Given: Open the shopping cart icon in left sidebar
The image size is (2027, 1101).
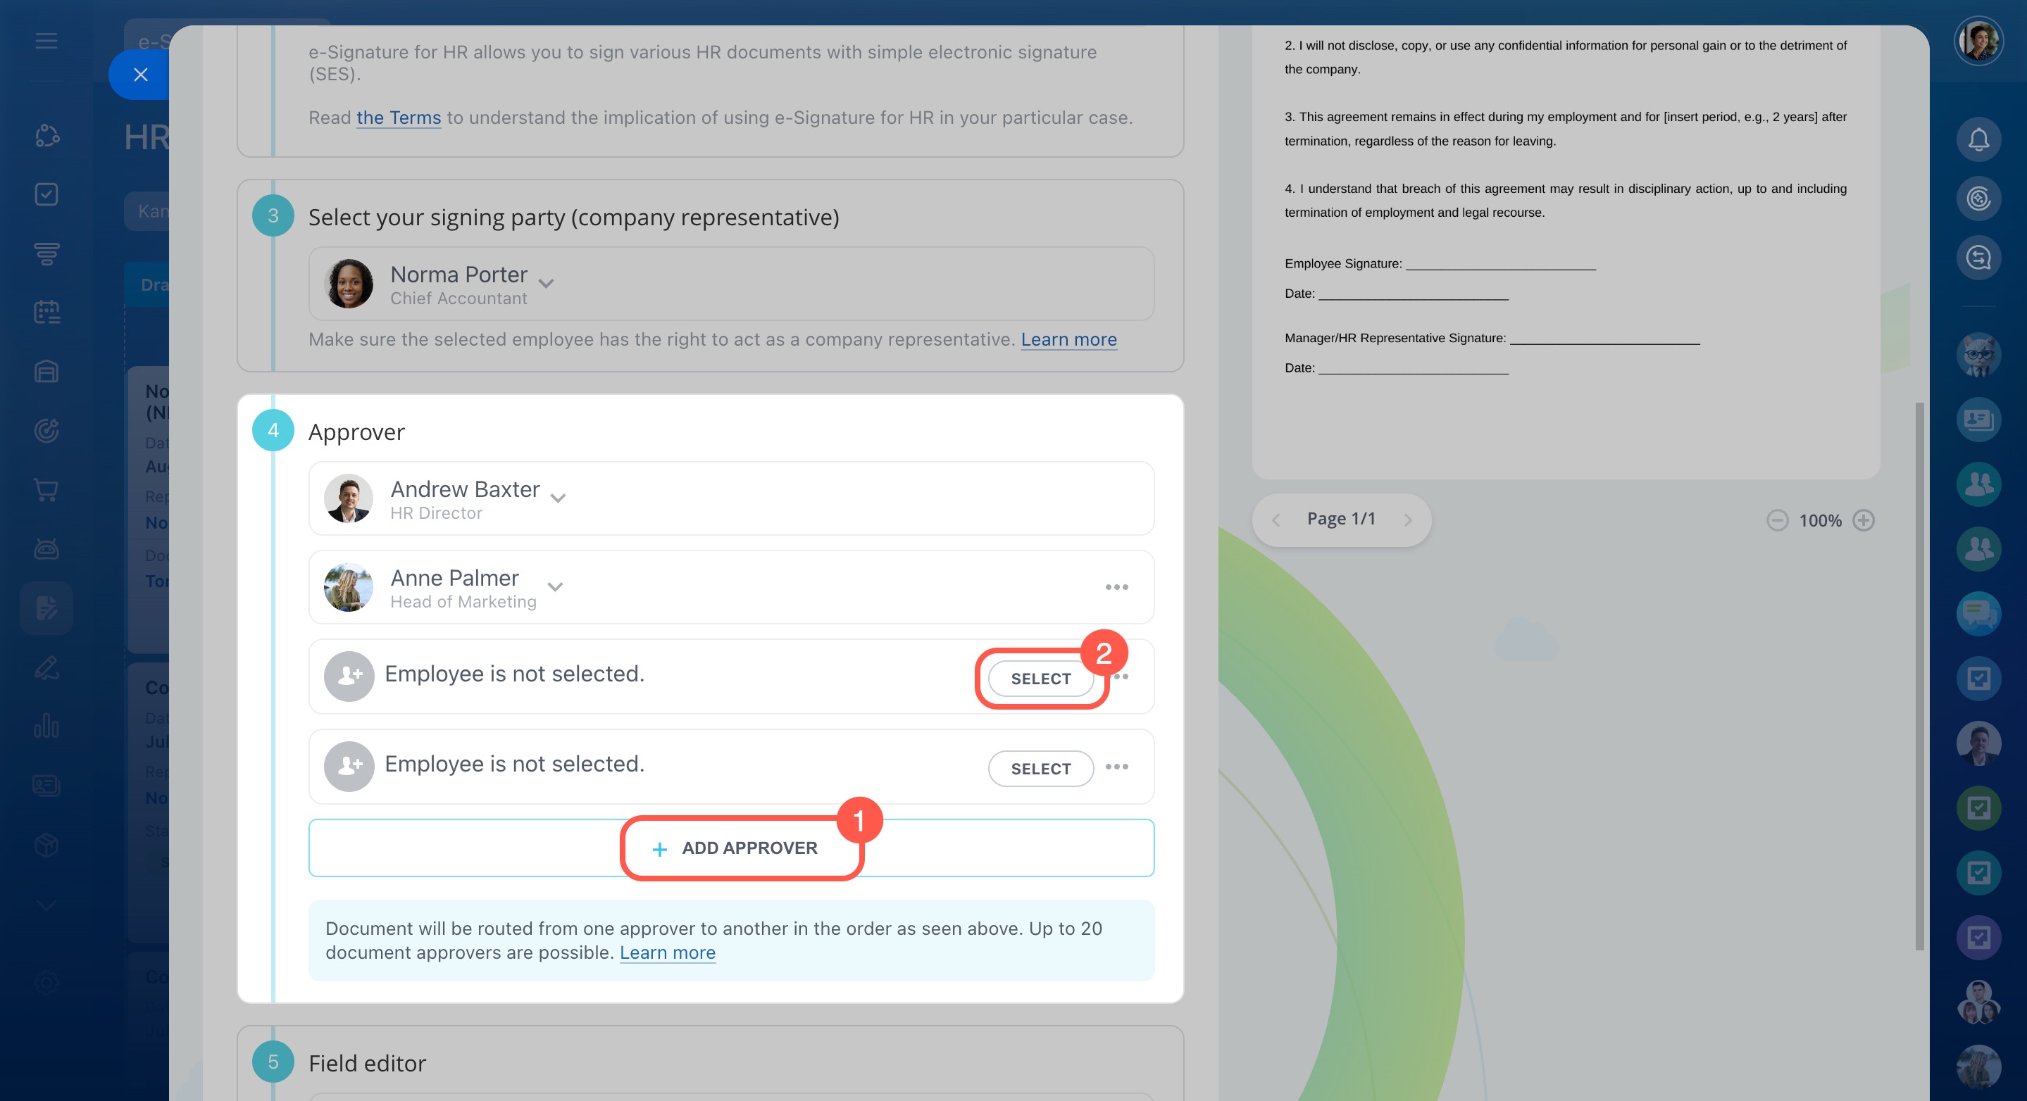Looking at the screenshot, I should point(46,489).
